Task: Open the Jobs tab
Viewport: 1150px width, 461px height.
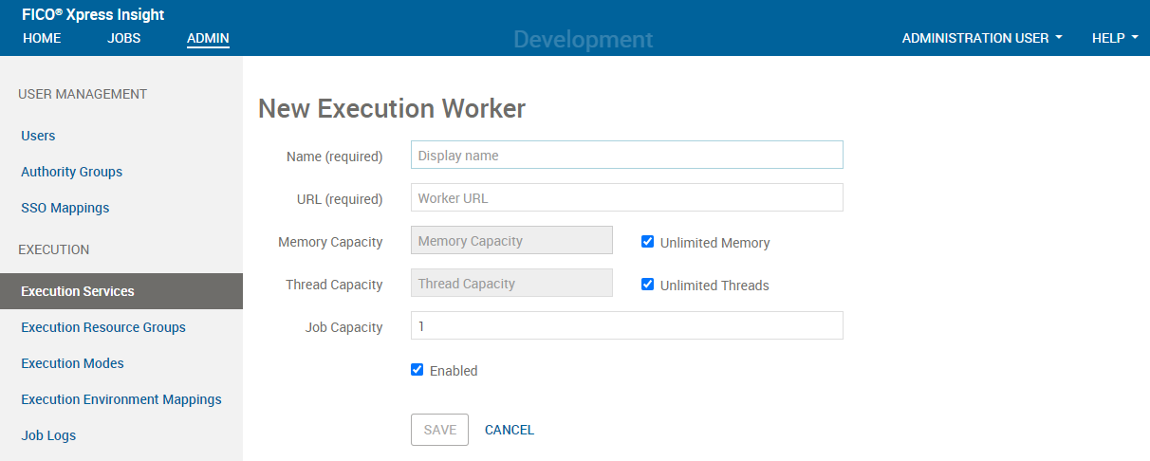Action: [124, 38]
